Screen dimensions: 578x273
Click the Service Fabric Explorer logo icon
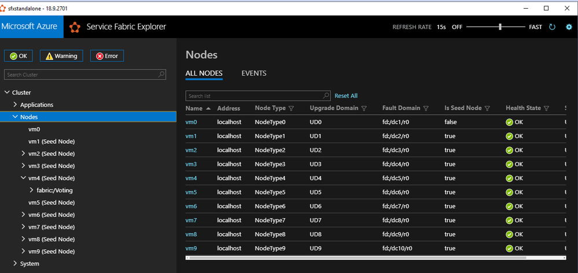(x=75, y=27)
